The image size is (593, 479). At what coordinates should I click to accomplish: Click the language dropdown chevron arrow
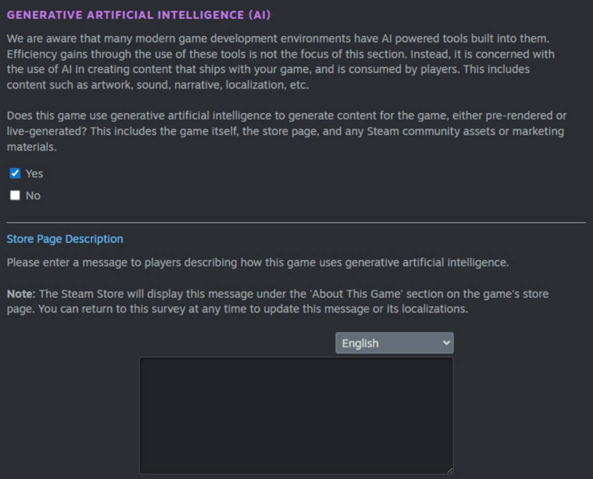coord(446,343)
